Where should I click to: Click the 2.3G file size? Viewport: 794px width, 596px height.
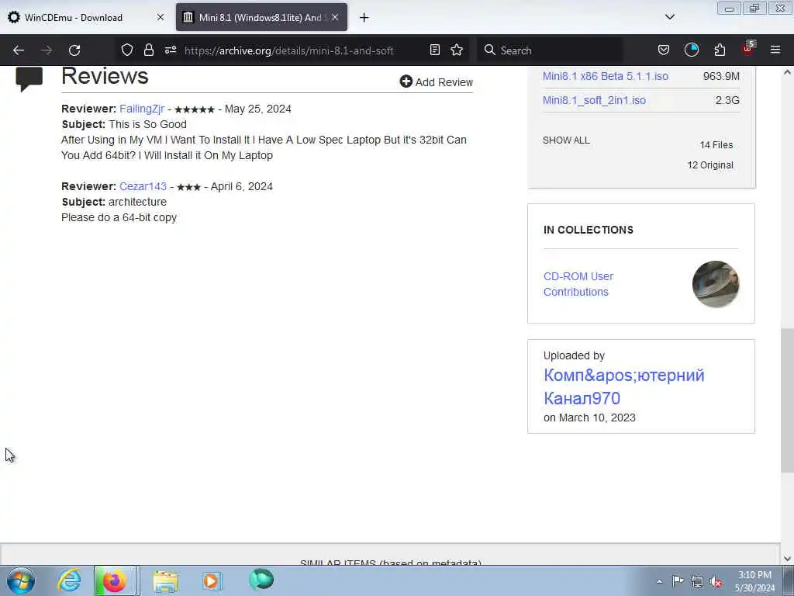(727, 100)
